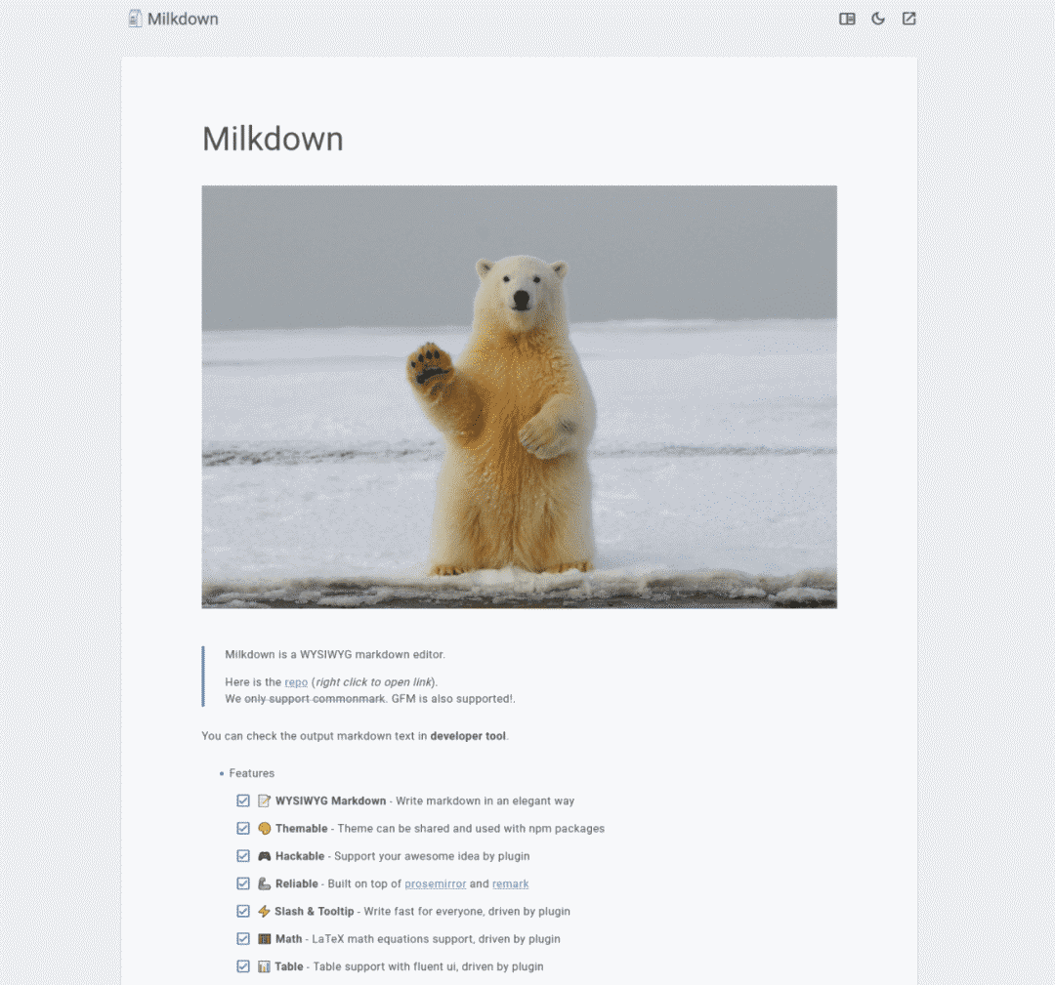The width and height of the screenshot is (1055, 985).
Task: Open the prosemirror link
Action: coord(436,883)
